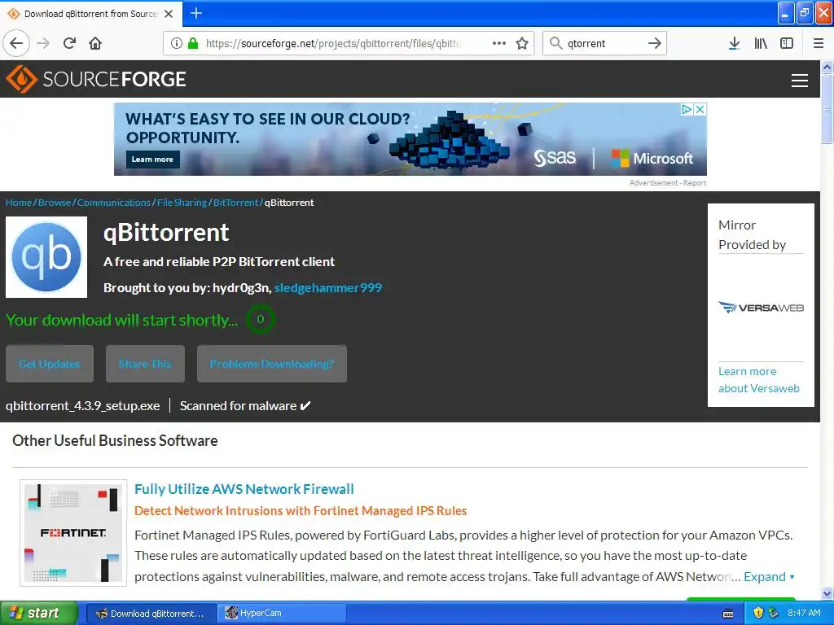Click the browser forward arrow
The width and height of the screenshot is (834, 625).
(x=43, y=43)
